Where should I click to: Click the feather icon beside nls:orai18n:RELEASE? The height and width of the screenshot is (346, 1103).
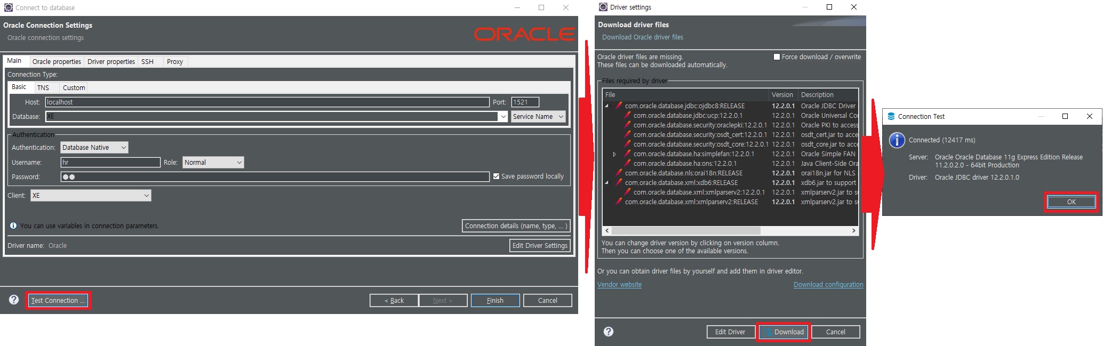[x=619, y=173]
